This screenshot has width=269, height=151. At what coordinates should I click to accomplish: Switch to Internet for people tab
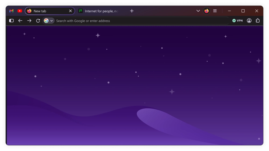(x=100, y=11)
